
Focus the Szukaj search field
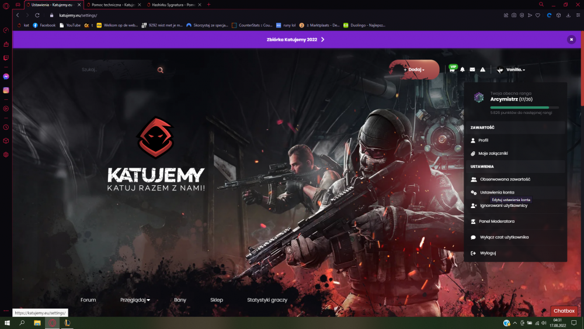pyautogui.click(x=117, y=70)
